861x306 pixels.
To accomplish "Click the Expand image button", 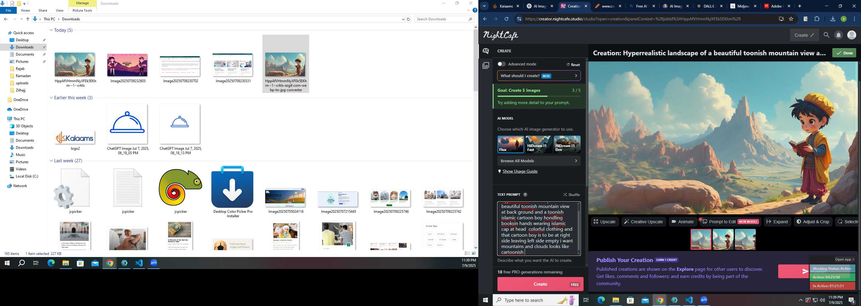I will [777, 221].
